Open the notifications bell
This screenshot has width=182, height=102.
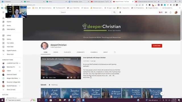pos(170,12)
